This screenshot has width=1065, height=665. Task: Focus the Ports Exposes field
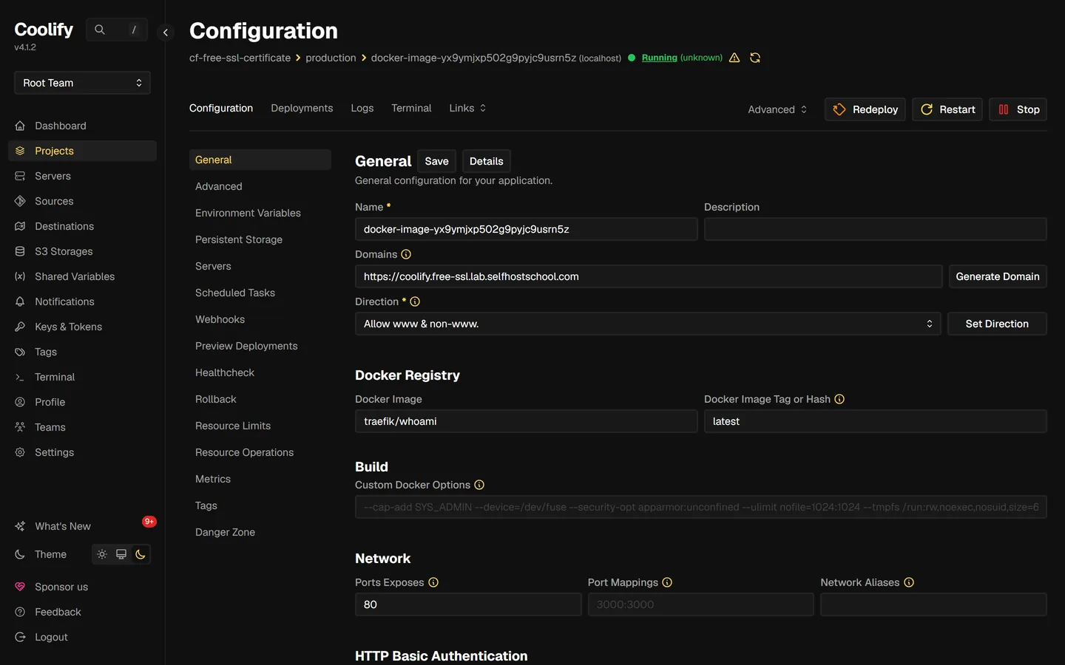coord(468,604)
